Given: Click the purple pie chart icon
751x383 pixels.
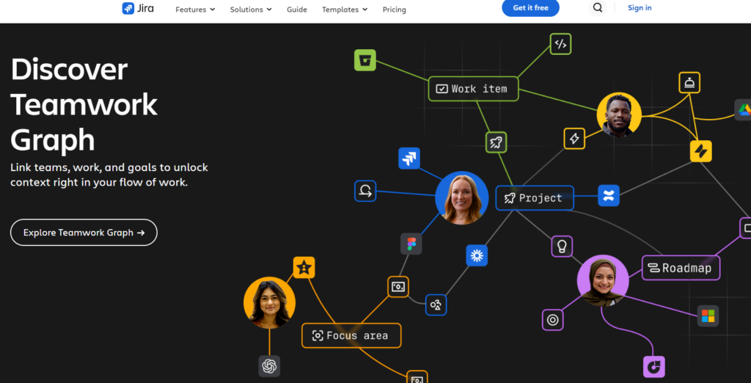Looking at the screenshot, I should 653,367.
